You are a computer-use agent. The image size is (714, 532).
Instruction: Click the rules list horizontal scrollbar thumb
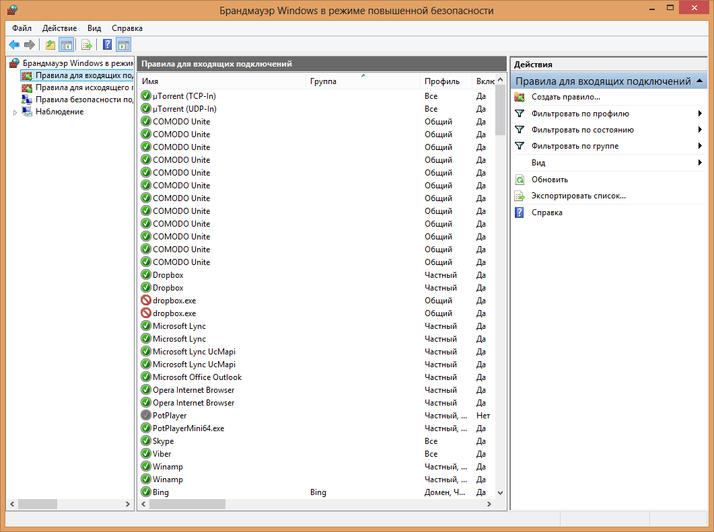[187, 504]
